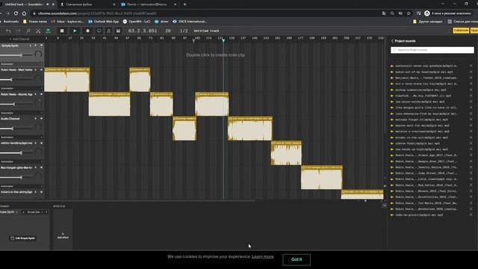Switch to the third browser tab
Image resolution: width=478 pixels, height=269 pixels.
point(148,4)
